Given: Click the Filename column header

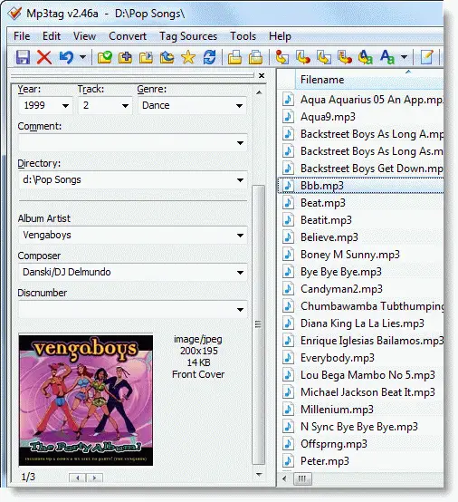Looking at the screenshot, I should 369,80.
